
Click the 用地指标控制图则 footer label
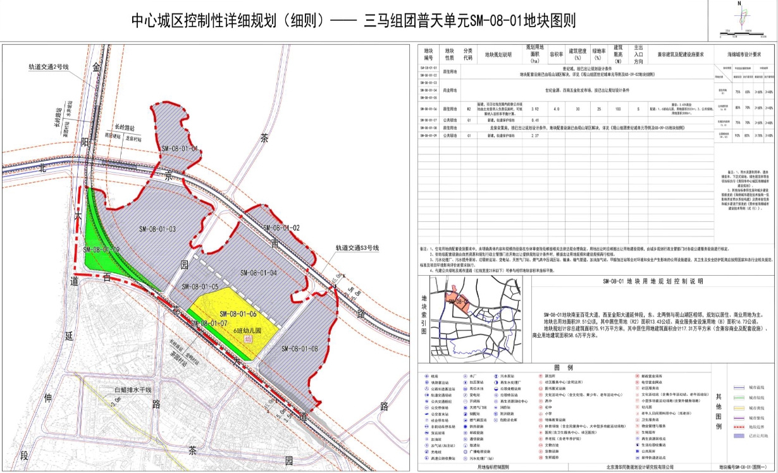(x=494, y=467)
